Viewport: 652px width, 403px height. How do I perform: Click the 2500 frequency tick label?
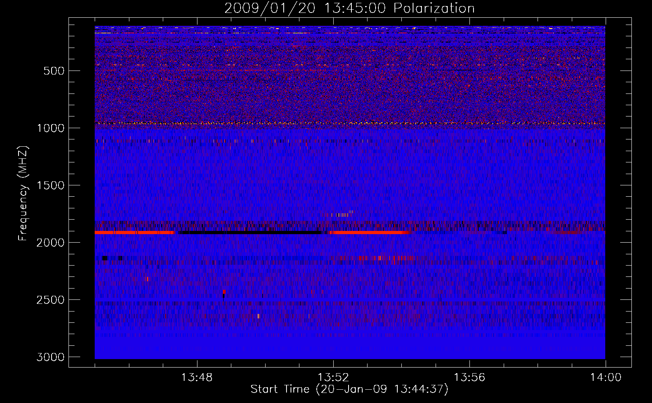pyautogui.click(x=50, y=300)
